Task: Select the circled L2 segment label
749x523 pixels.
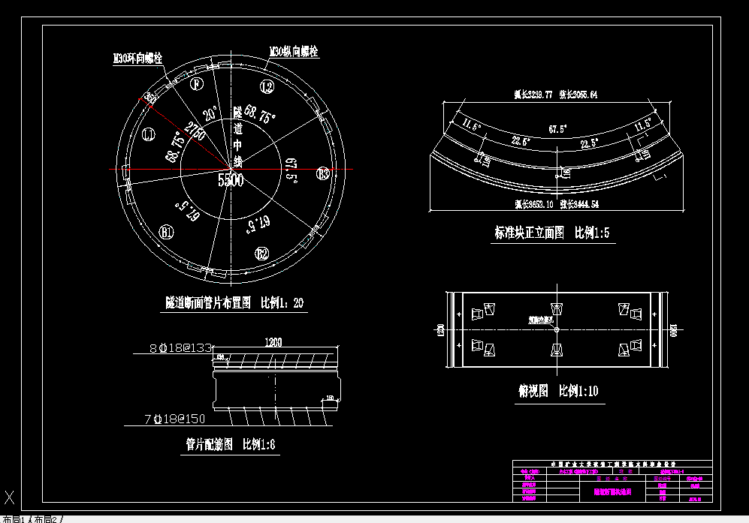Action: (267, 87)
